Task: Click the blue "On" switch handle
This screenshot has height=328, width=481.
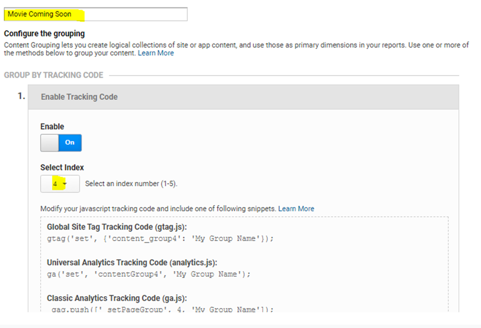Action: tap(70, 143)
